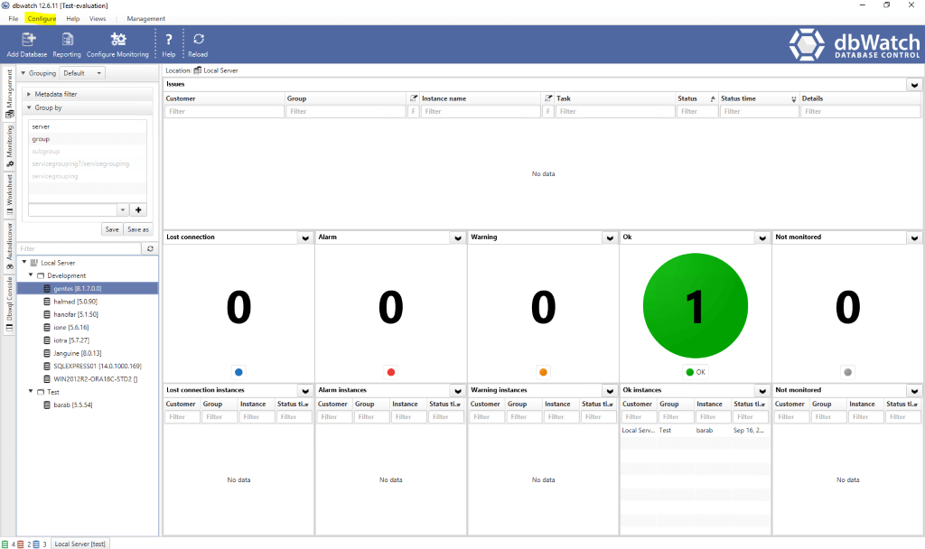Switch to the Management side tab
Image resolution: width=925 pixels, height=549 pixels.
pyautogui.click(x=9, y=93)
